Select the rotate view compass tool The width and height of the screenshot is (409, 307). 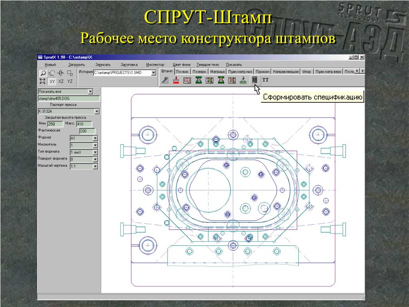61,73
